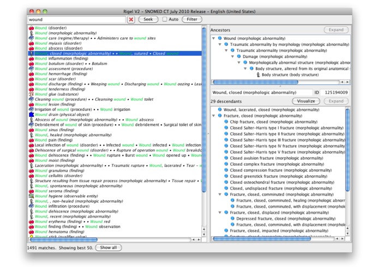Viewport: 379px width, 270px height.
Task: Click the icon beside Debridement of wound of skin
Action: (x=31, y=125)
